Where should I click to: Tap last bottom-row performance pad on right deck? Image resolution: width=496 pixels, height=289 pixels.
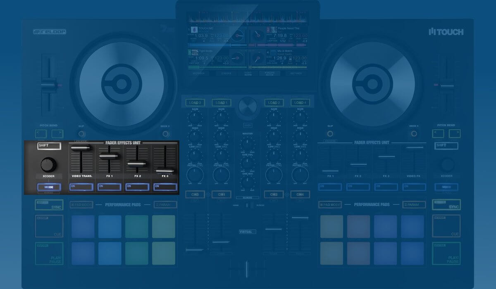[x=413, y=253]
